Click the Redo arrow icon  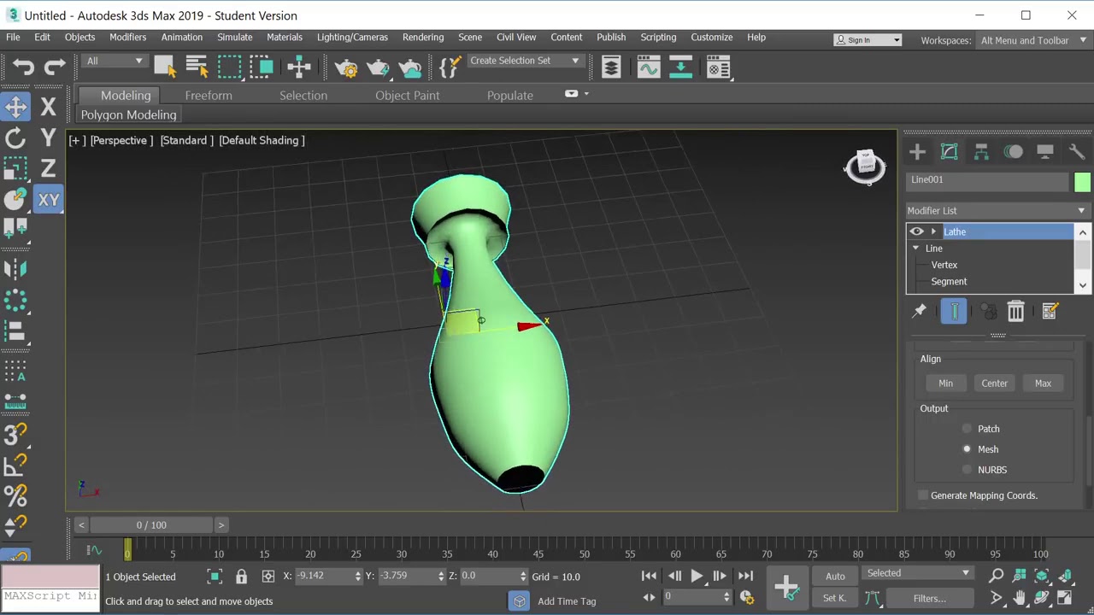[x=55, y=67]
